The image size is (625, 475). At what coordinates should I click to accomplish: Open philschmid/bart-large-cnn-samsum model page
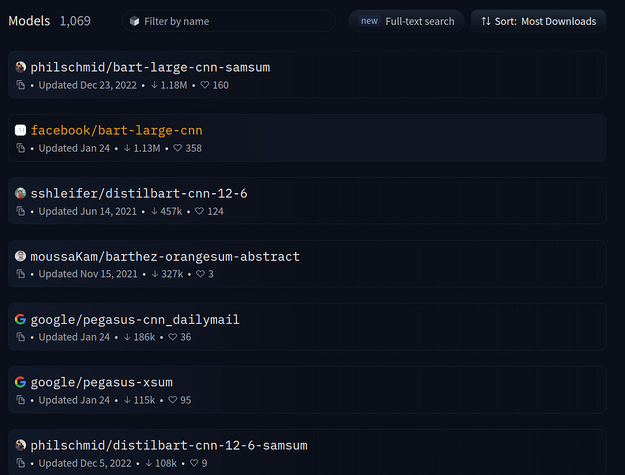pos(150,67)
